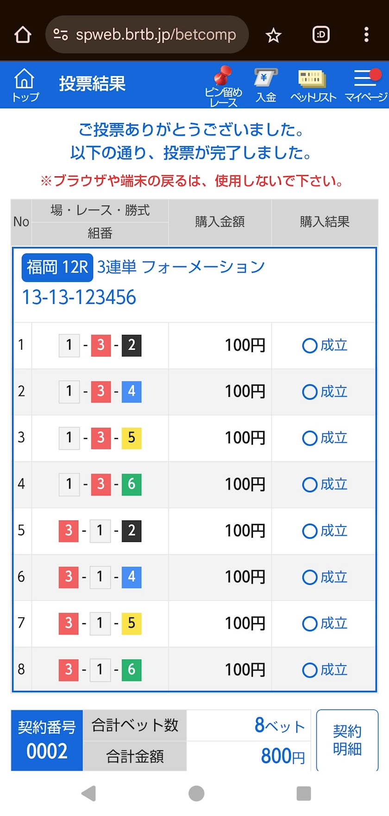Tap the yellow 5 boat swatch in row 3
Screen dimensions: 389x816
point(132,438)
